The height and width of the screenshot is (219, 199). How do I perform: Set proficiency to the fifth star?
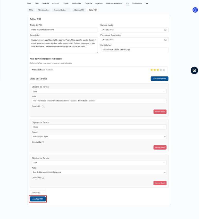(x=164, y=70)
